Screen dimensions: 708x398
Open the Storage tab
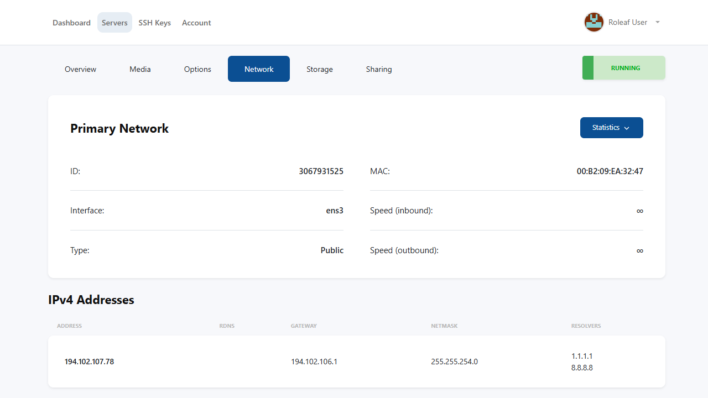pyautogui.click(x=320, y=69)
